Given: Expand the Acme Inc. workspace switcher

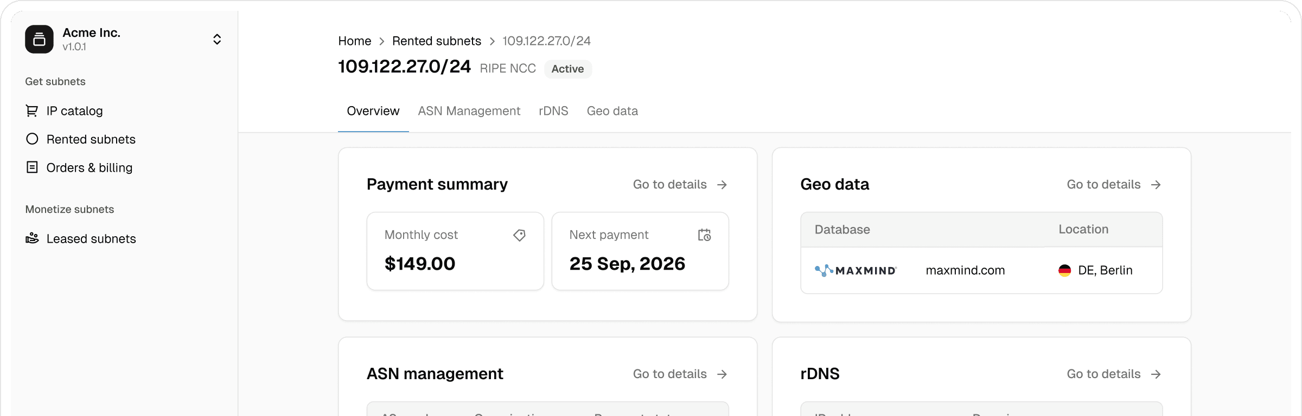Looking at the screenshot, I should [217, 39].
